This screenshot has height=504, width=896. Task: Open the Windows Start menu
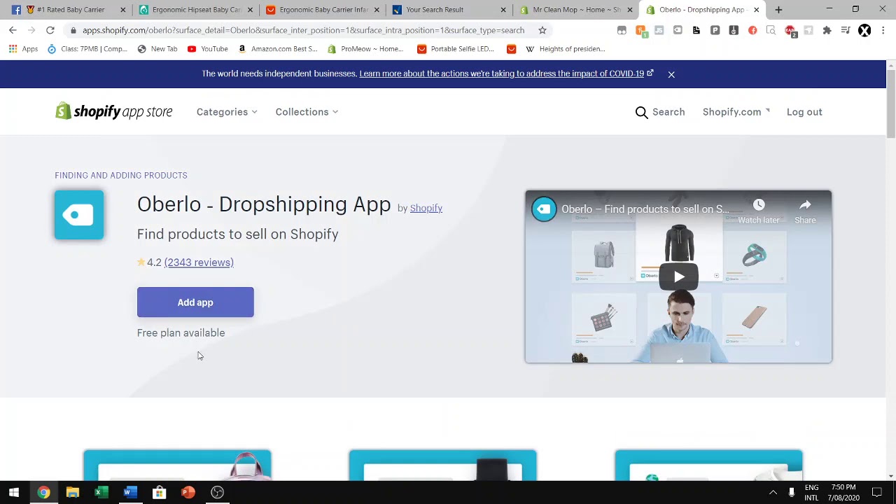(13, 492)
